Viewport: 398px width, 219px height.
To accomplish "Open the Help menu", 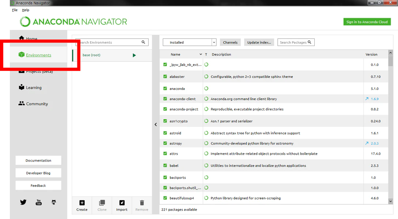I will [x=26, y=10].
